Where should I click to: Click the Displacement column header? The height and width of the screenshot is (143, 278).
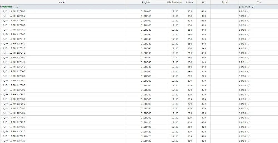tap(175, 2)
